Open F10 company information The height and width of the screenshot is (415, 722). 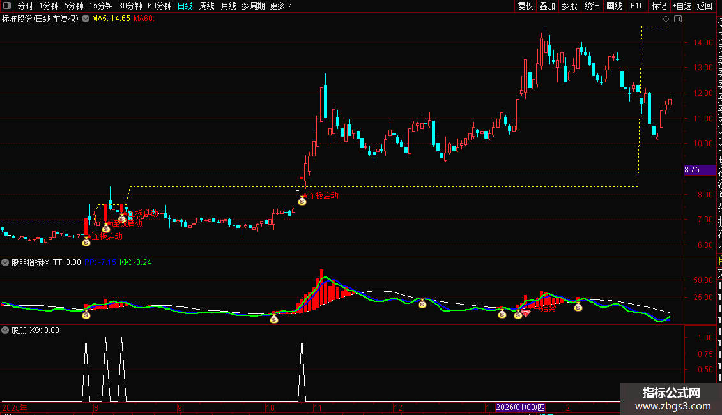pos(637,6)
